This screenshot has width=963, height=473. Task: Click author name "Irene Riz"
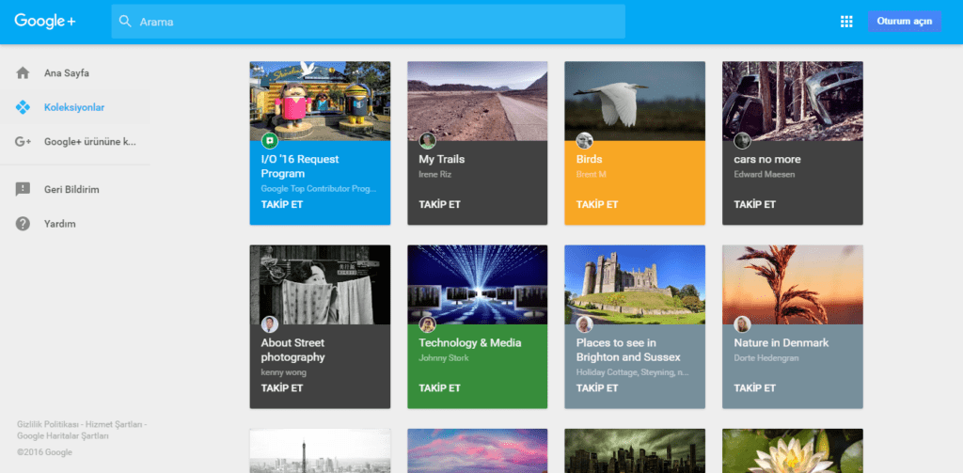[x=434, y=175]
